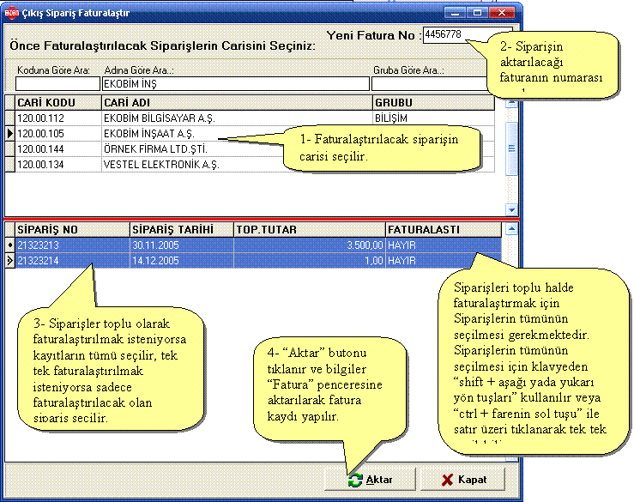Click the TOP.TUTAR column header
The height and width of the screenshot is (502, 634).
(x=310, y=229)
